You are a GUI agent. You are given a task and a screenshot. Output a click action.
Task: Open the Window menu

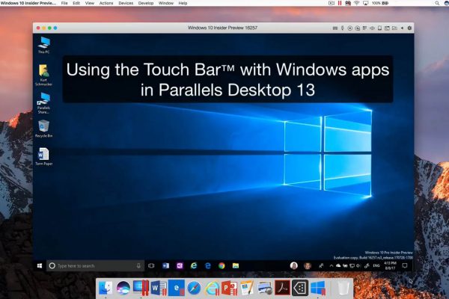click(x=166, y=3)
